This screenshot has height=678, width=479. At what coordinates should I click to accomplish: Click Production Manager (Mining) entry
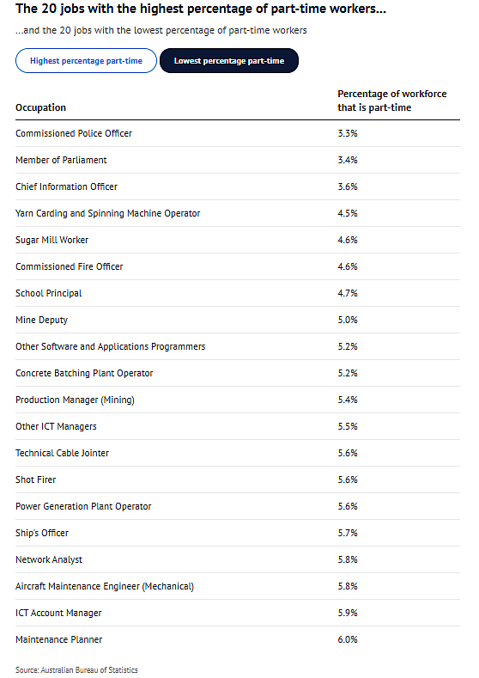coord(75,400)
